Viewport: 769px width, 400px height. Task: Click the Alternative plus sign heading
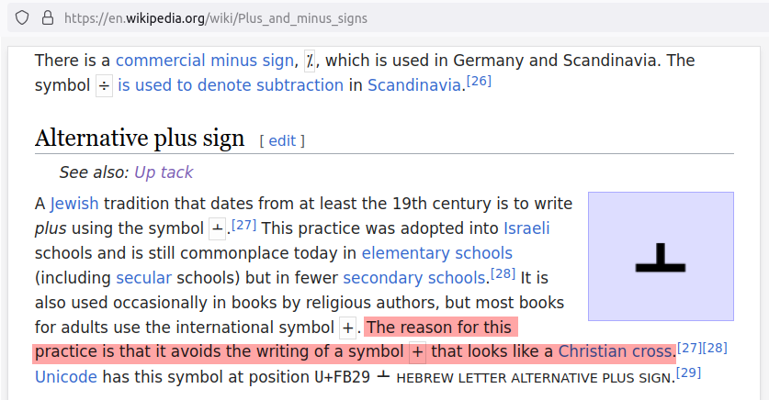(140, 138)
